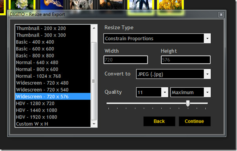Click the quality slider thumb
Image resolution: width=237 pixels, height=151 pixels.
click(x=188, y=103)
